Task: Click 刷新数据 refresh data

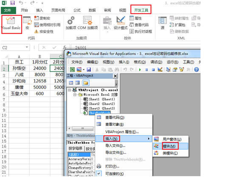Action: tap(179, 31)
